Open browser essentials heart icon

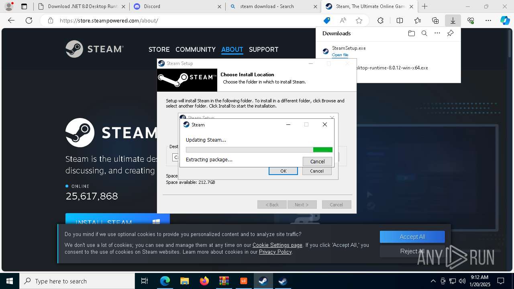point(471,20)
